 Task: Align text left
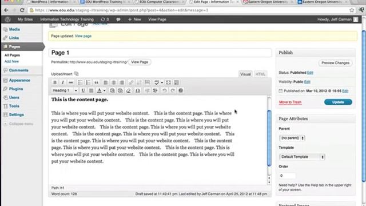coord(105,82)
